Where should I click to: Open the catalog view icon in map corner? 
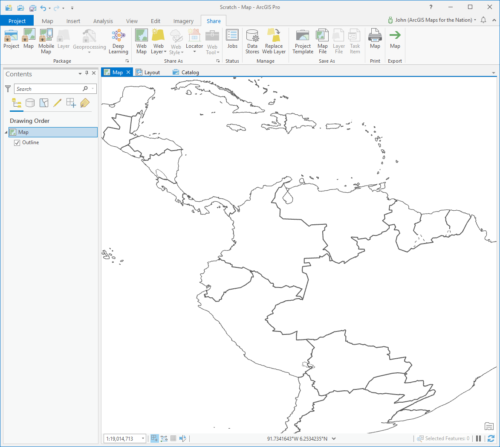tap(489, 426)
